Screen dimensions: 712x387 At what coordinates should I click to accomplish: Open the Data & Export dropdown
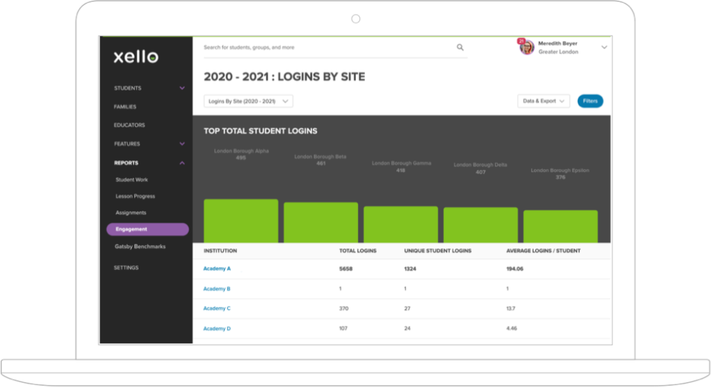click(x=544, y=101)
